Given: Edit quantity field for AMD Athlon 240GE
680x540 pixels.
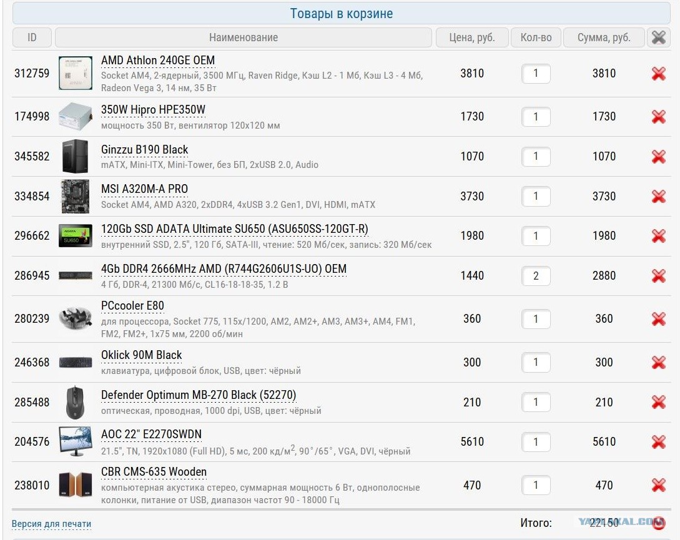Looking at the screenshot, I should [536, 73].
